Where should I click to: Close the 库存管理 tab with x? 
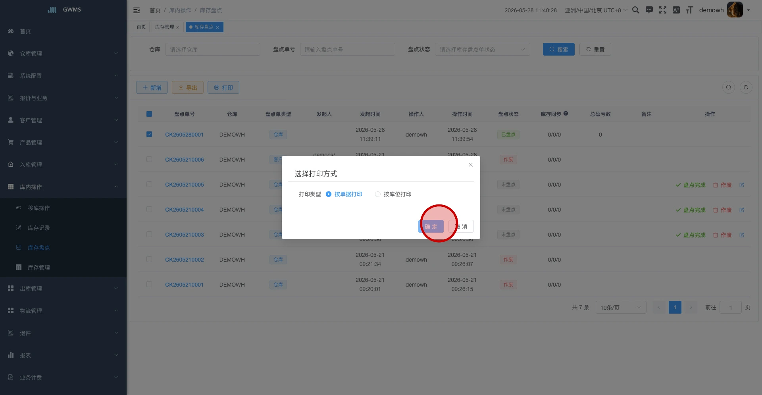178,27
